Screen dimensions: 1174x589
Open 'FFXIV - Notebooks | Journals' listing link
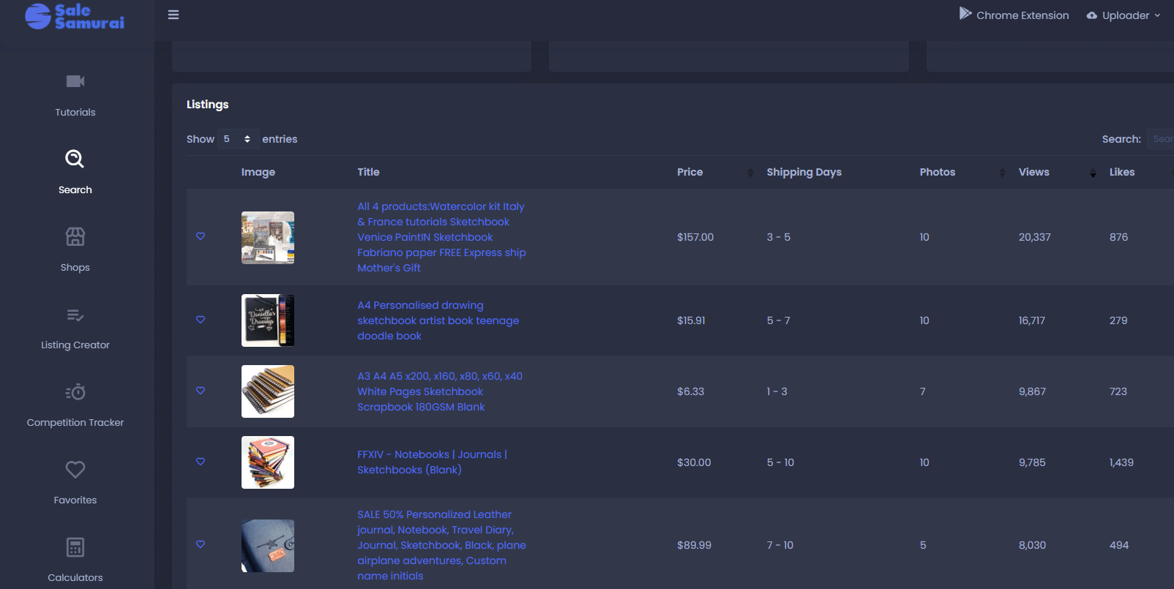pos(432,462)
